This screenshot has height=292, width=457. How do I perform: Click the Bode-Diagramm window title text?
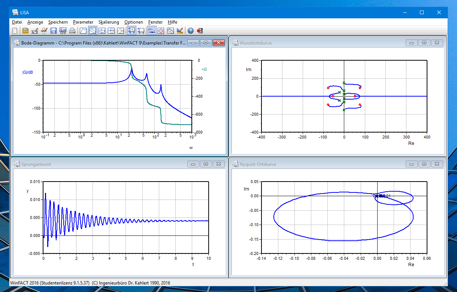(x=103, y=43)
